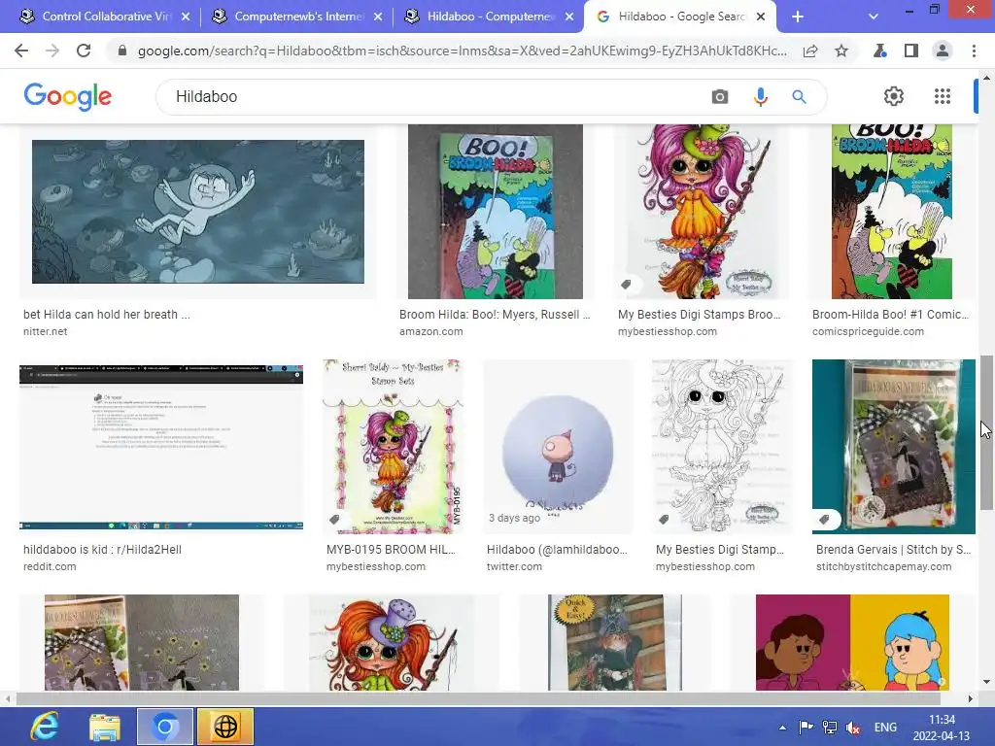Open the network tray icon
Viewport: 995px width, 746px height.
click(830, 728)
